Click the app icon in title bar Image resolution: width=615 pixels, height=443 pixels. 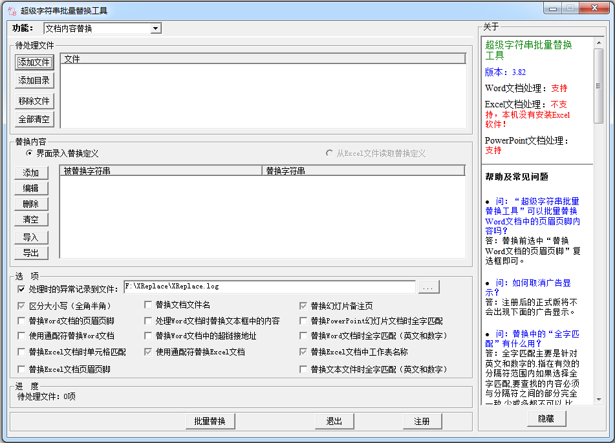12,11
